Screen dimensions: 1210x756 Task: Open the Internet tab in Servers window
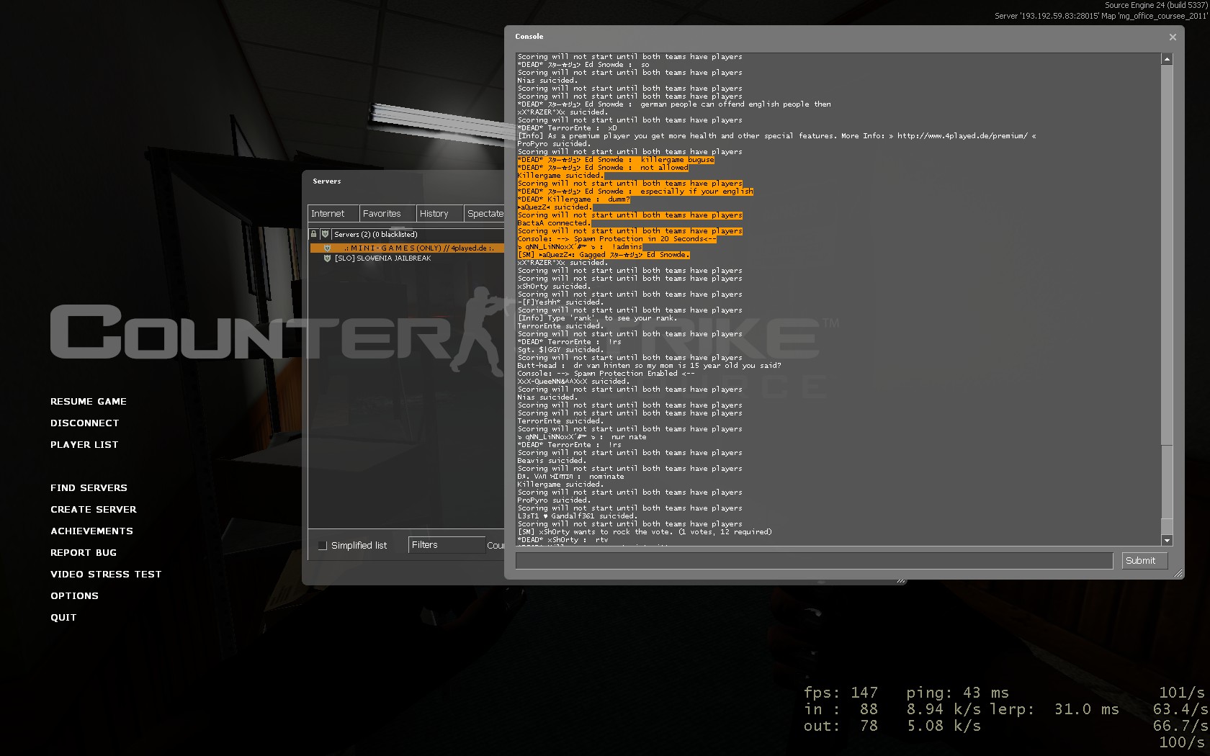point(333,214)
